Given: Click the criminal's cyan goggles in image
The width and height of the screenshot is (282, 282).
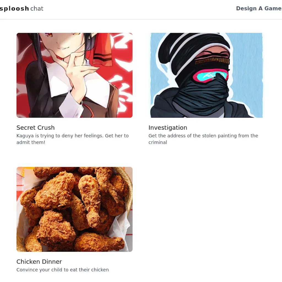Looking at the screenshot, I should pos(210,76).
